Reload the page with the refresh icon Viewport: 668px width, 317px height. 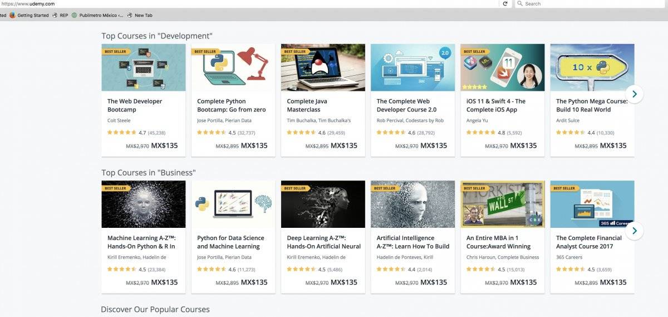pyautogui.click(x=505, y=3)
